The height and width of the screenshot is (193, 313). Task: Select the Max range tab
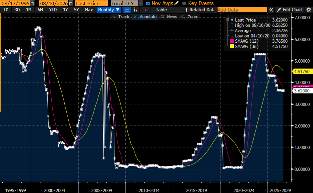coord(89,10)
